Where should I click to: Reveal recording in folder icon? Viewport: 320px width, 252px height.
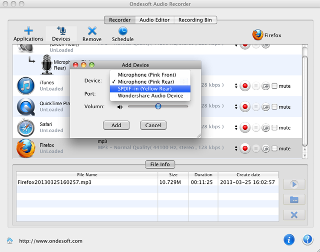tap(293, 199)
